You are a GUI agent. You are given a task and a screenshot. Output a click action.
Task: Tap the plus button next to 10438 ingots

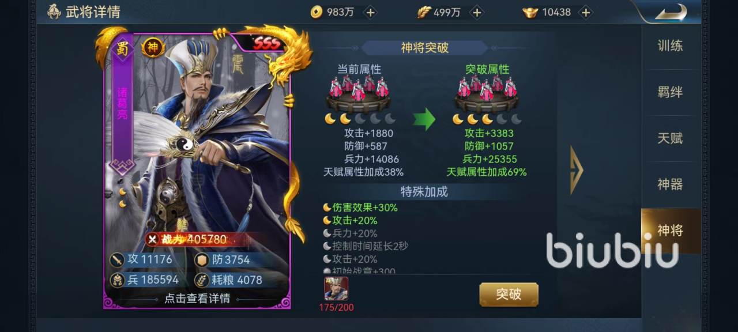pos(585,12)
